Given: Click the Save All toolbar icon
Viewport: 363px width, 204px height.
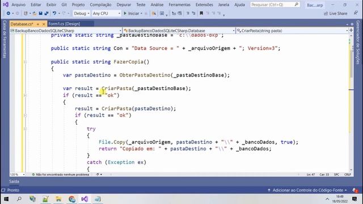Looking at the screenshot, I should pos(47,14).
